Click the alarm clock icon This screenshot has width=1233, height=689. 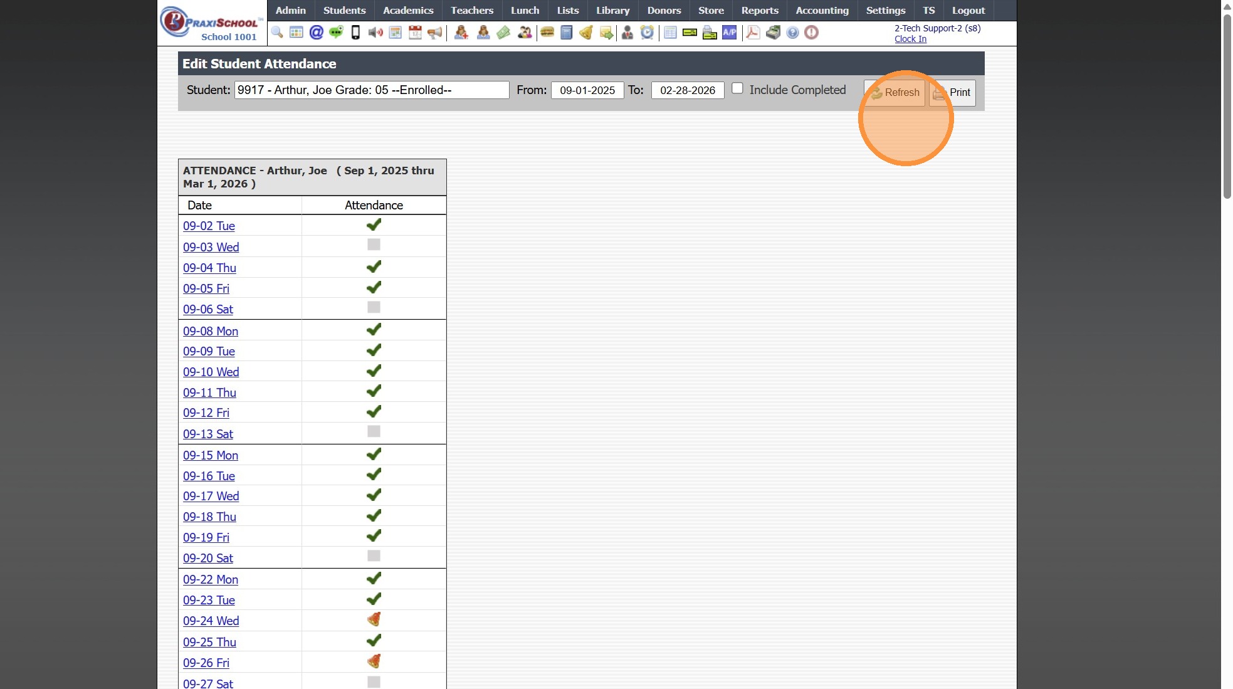pyautogui.click(x=647, y=33)
